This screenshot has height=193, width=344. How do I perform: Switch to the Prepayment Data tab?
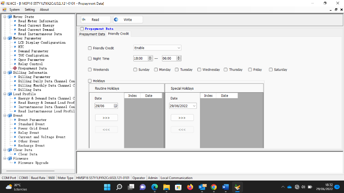(x=92, y=34)
